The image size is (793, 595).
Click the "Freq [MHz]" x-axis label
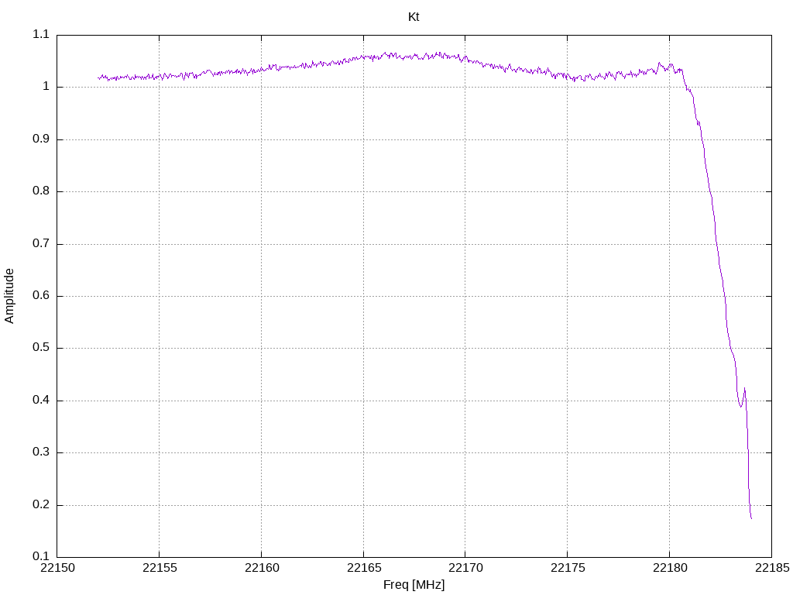(x=414, y=585)
